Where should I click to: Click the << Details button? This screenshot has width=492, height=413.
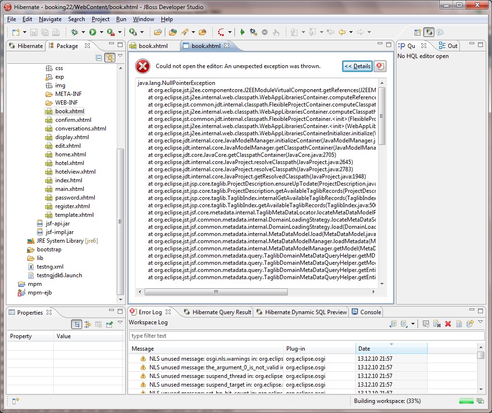coord(357,66)
